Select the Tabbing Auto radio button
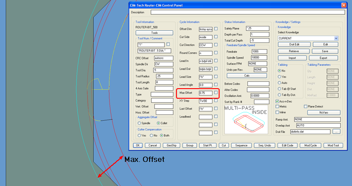The width and height of the screenshot is (352, 186). 279,83
